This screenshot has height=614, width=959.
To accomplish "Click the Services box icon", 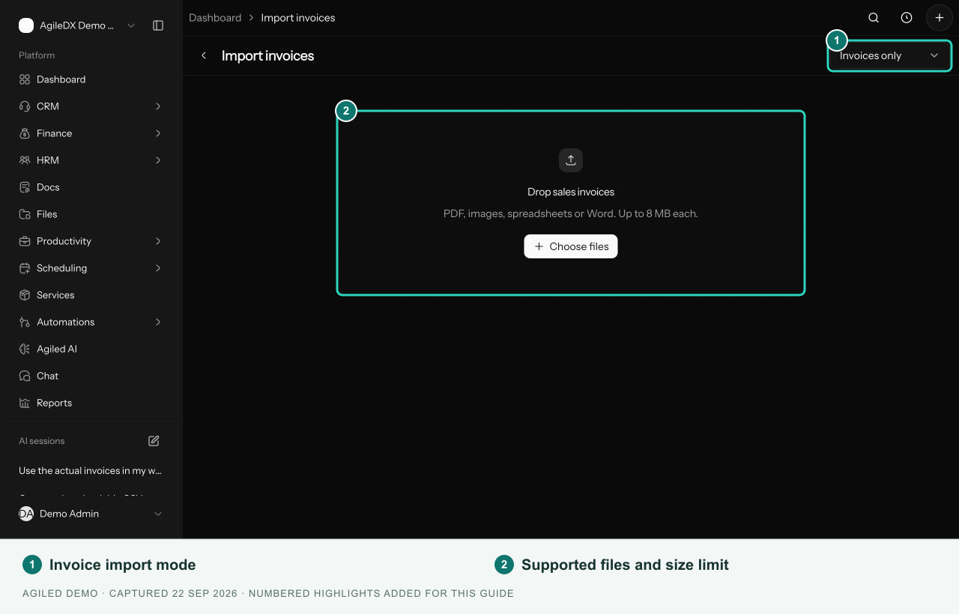I will coord(25,295).
